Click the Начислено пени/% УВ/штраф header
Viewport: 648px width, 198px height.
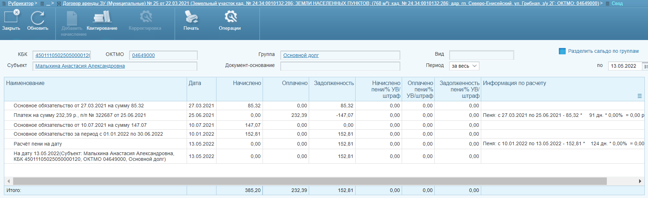[379, 89]
